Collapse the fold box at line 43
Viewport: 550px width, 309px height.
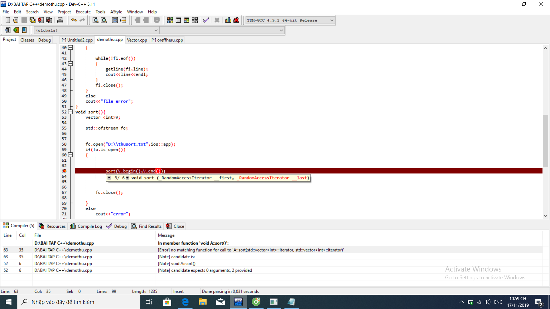70,64
